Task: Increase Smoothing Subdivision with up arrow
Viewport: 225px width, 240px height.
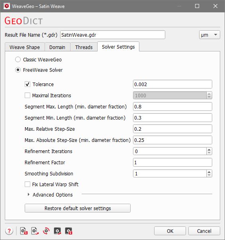Action: pos(209,172)
